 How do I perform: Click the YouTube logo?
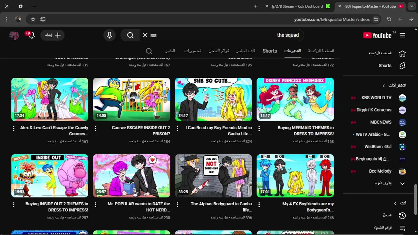tap(377, 35)
